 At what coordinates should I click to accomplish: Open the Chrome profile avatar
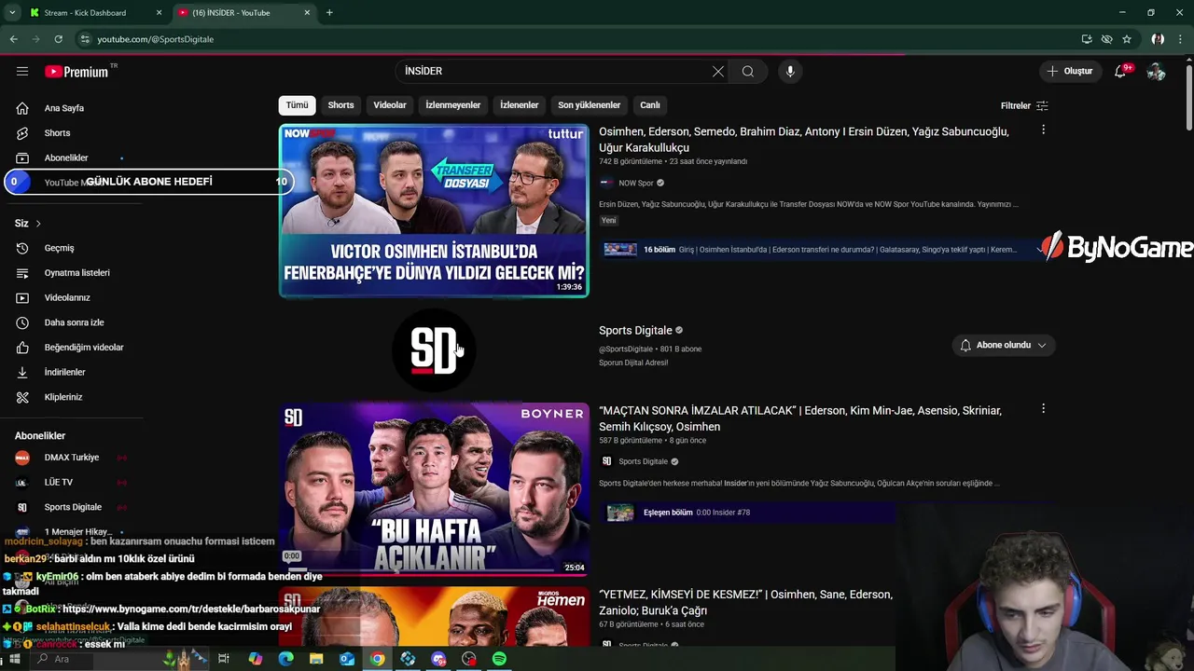coord(1158,39)
